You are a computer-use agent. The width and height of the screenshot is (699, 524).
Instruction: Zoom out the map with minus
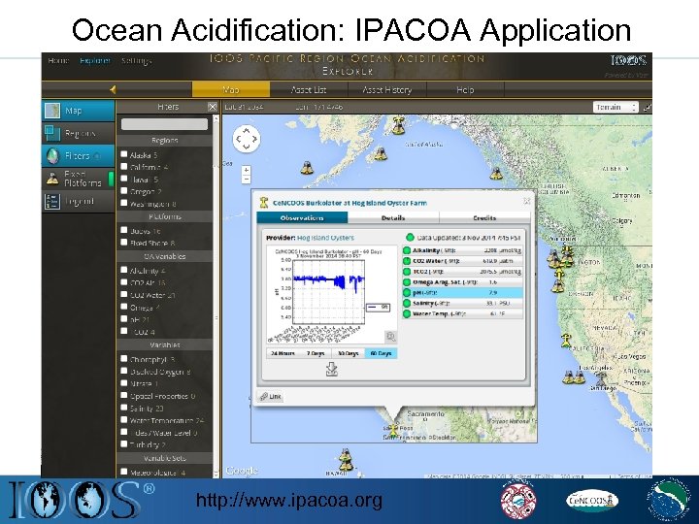(246, 180)
